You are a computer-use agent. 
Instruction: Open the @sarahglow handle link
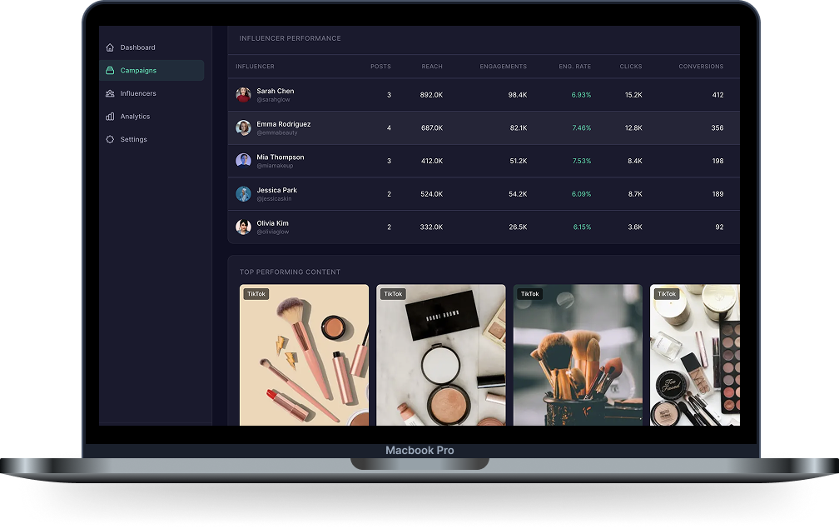coord(273,100)
